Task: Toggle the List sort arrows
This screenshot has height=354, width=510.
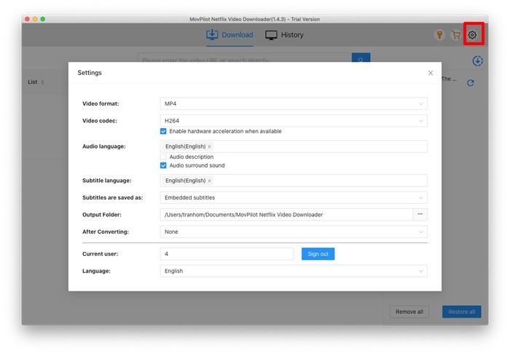Action: coord(42,82)
